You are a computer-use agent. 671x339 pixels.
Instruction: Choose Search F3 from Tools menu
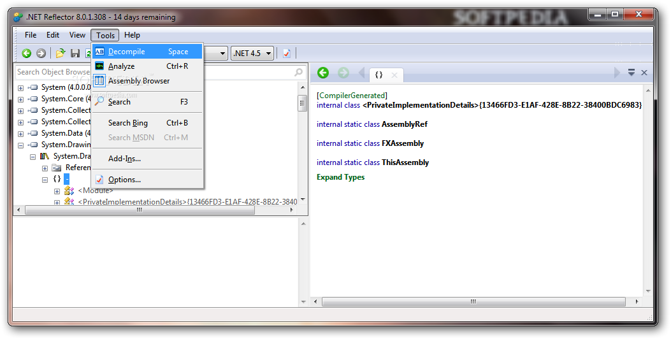click(148, 101)
